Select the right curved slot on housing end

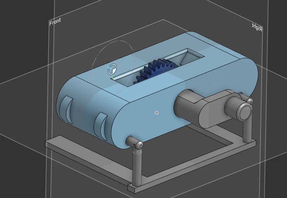pos(101,126)
